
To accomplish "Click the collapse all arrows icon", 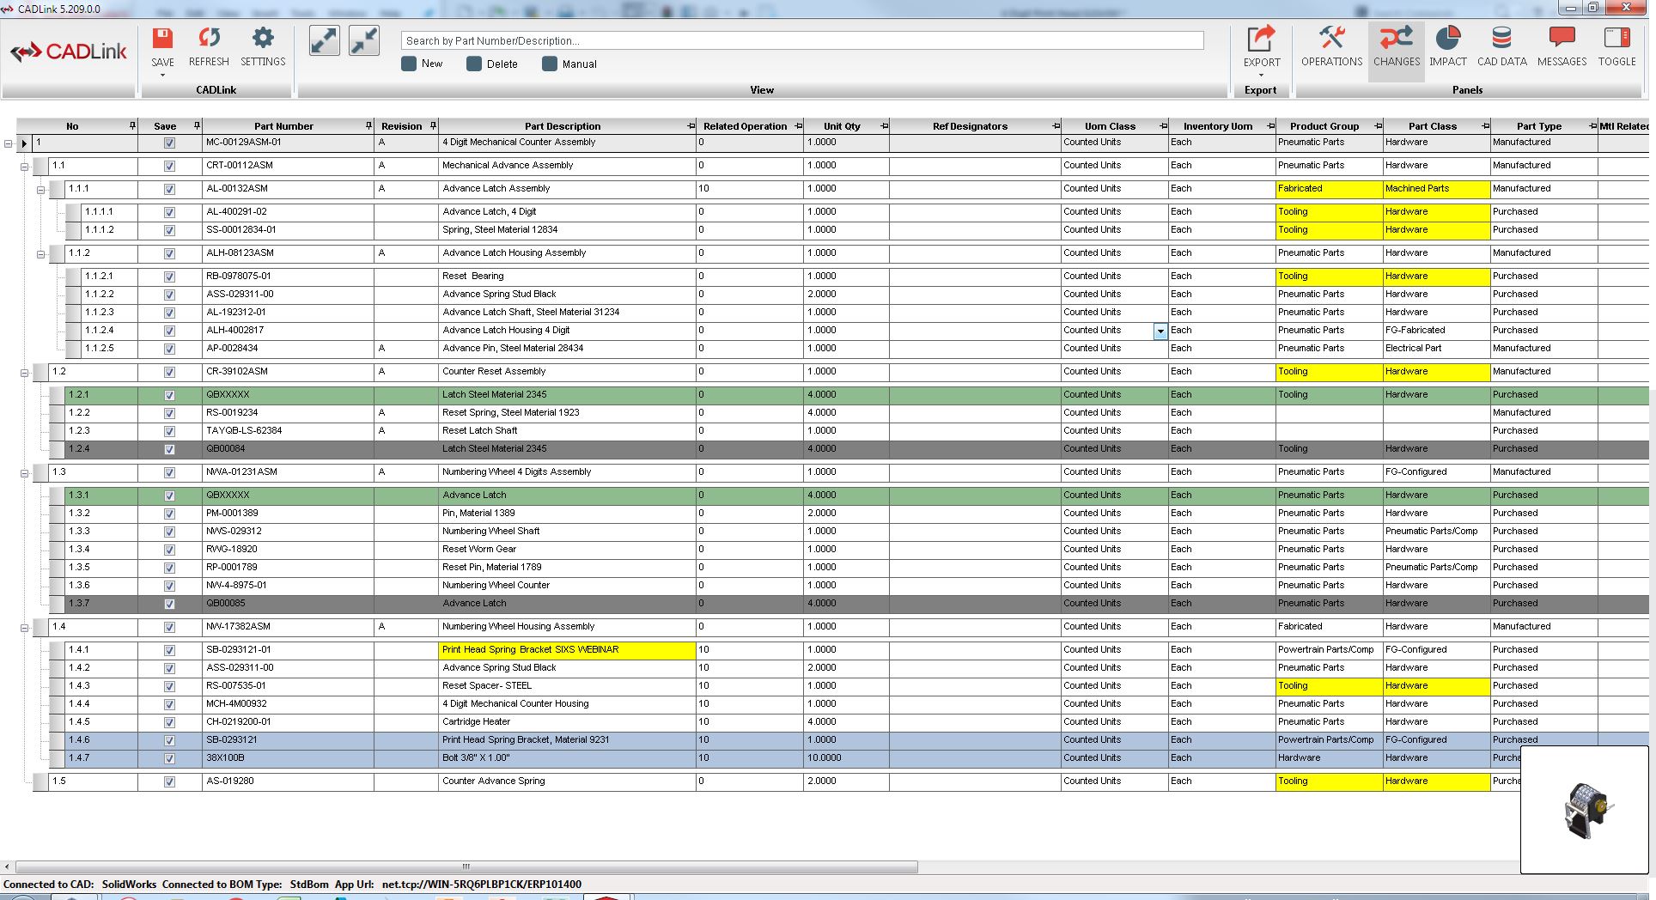I will 364,40.
